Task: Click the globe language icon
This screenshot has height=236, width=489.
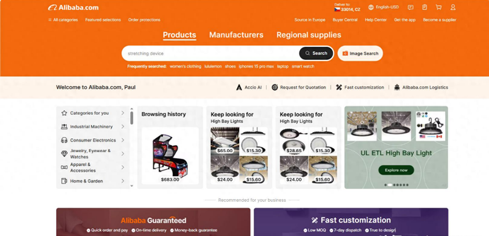Action: click(x=371, y=7)
